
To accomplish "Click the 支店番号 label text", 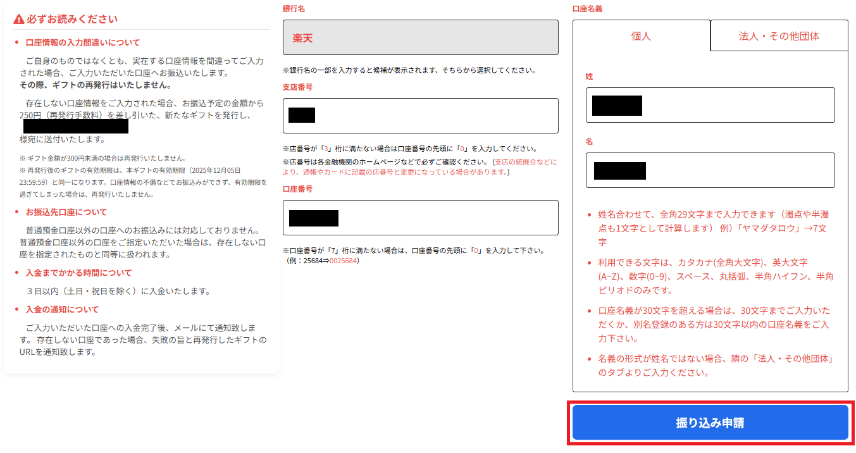I will (297, 87).
